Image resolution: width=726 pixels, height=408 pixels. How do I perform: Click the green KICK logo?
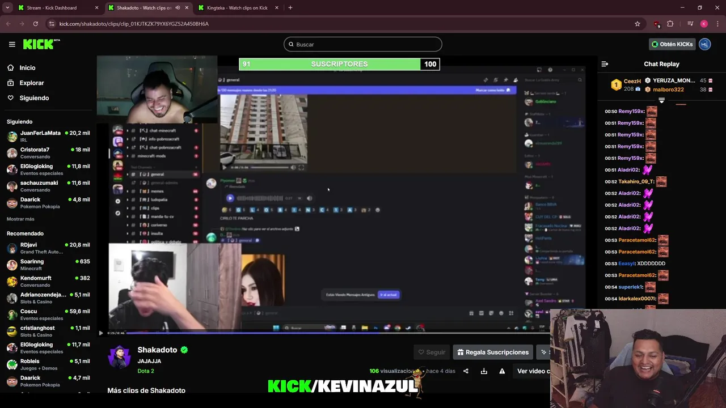(41, 44)
